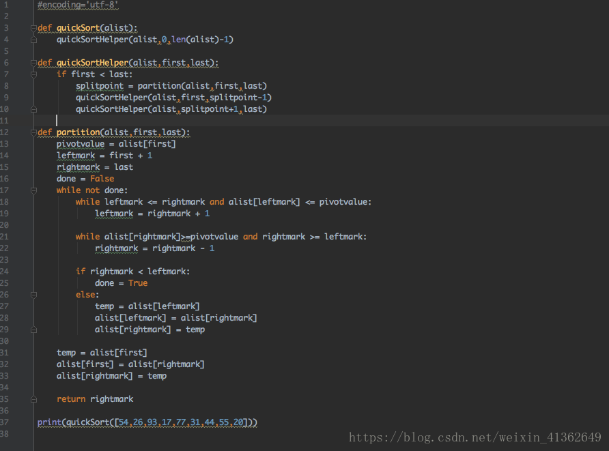Collapse the 'while not done' loop fold
The height and width of the screenshot is (451, 609).
[x=33, y=190]
